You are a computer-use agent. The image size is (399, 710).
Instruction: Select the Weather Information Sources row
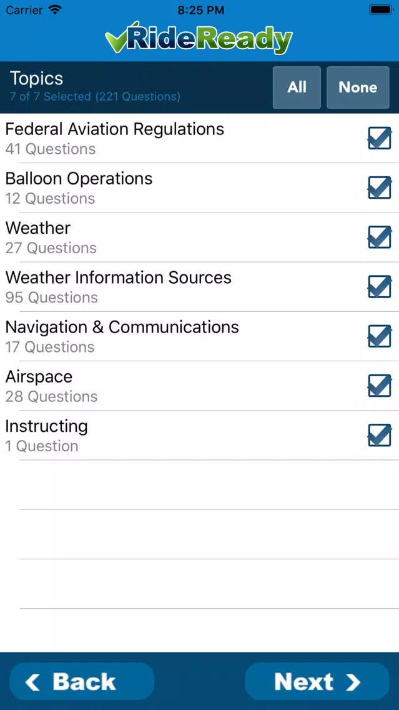(x=200, y=286)
